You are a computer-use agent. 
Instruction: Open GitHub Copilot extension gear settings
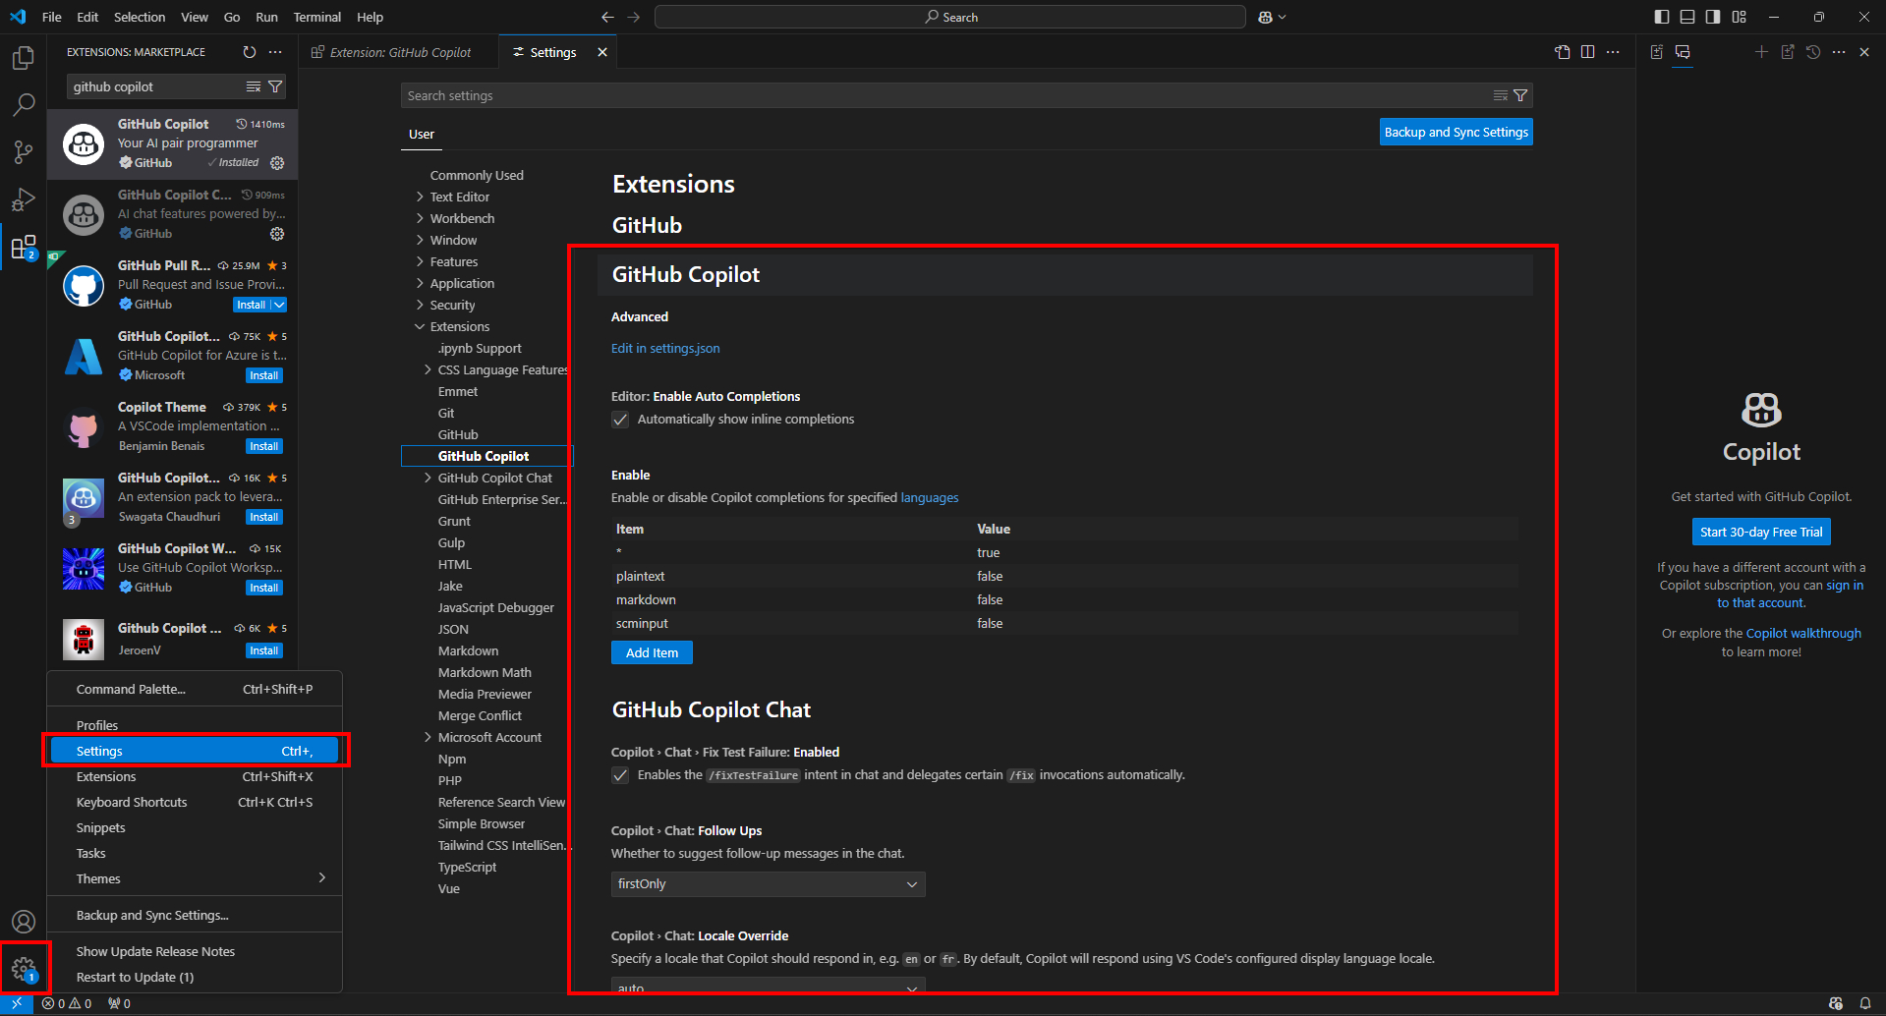pos(277,163)
